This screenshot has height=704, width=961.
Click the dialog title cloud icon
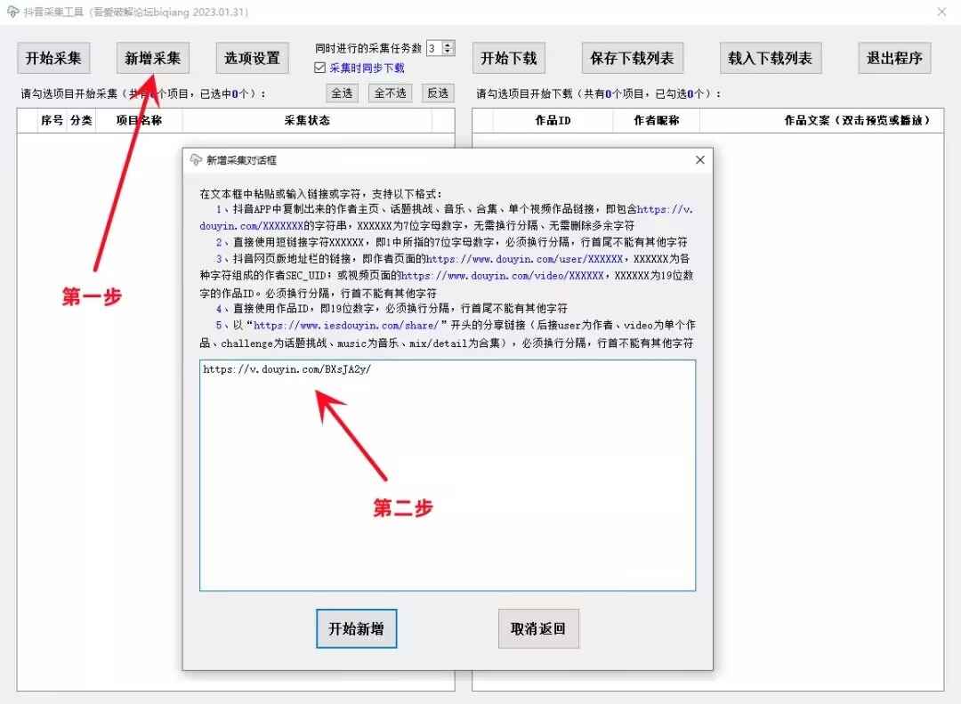196,160
